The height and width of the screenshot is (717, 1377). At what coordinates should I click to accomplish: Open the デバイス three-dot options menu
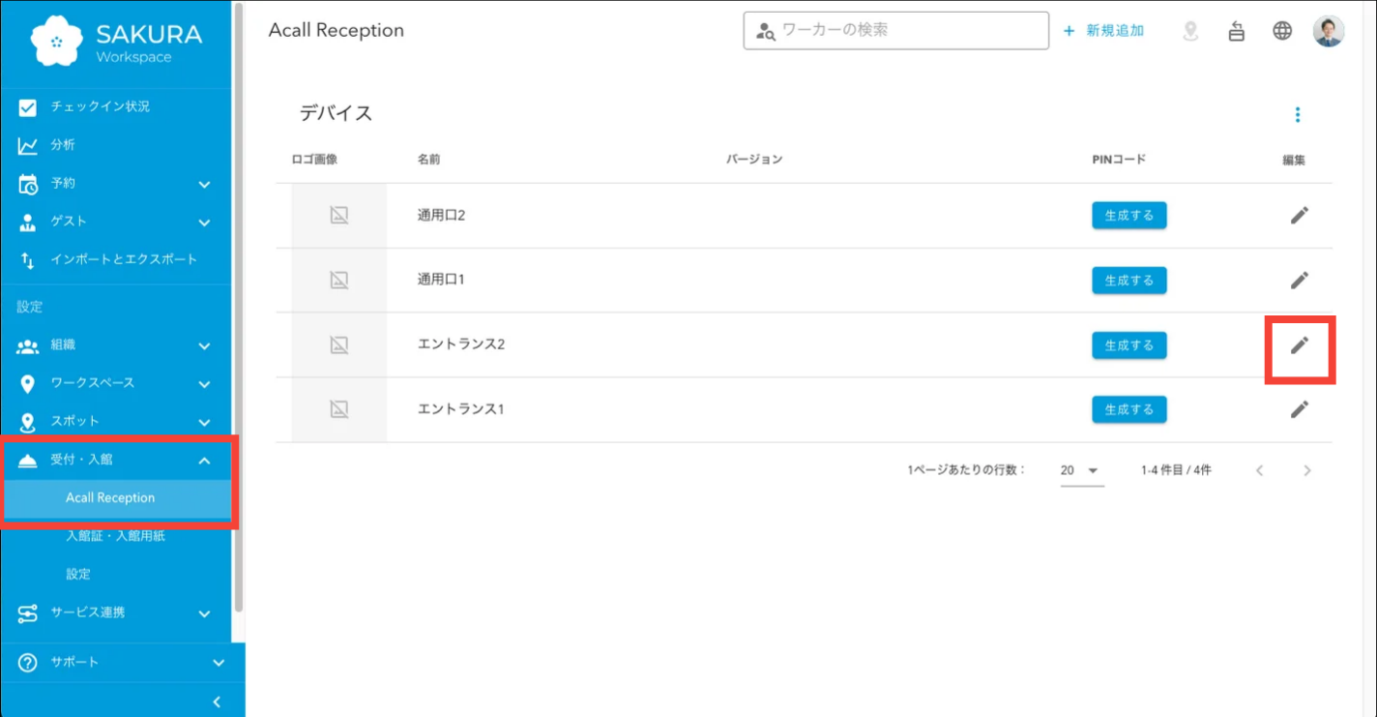(1298, 115)
